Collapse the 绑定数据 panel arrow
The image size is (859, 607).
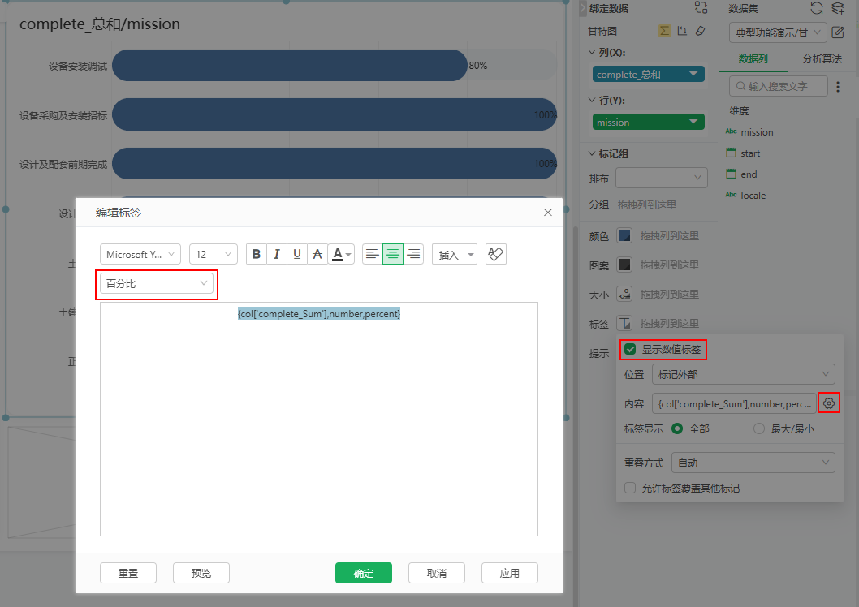point(583,8)
